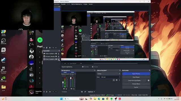Viewport: 181px width, 101px height.
Task: Undock the Sahne Geçişleri panel
Action: [120, 70]
